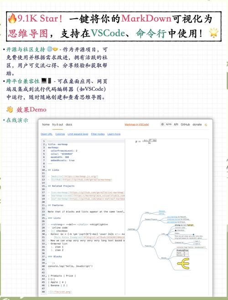Viewport: 228px width, 300px height.
Task: Click the node circle after the Lists branch
Action: [166, 235]
